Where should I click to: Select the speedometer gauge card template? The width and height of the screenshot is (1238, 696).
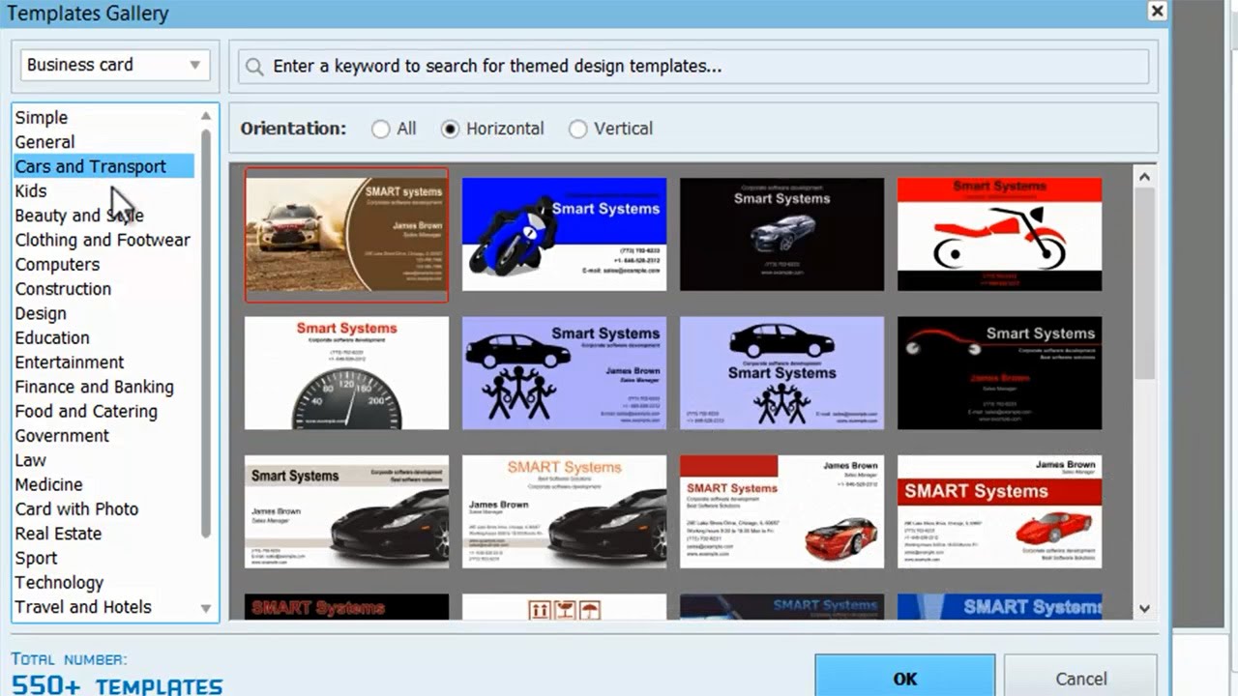click(x=346, y=373)
